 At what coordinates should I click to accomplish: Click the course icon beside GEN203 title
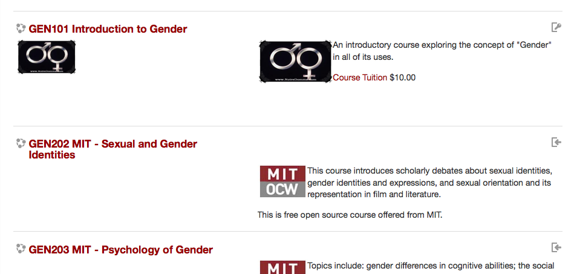(21, 249)
